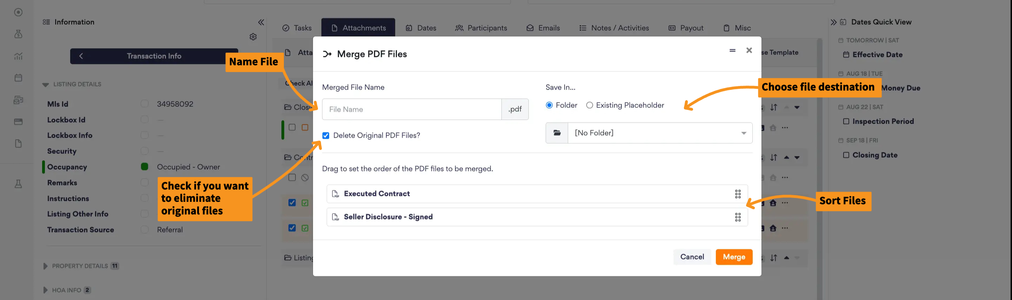1012x300 pixels.
Task: Open the flask icon in the left sidebar
Action: [18, 184]
